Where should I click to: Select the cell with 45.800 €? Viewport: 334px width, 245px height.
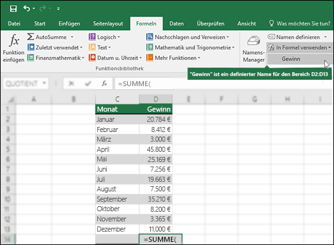point(155,149)
